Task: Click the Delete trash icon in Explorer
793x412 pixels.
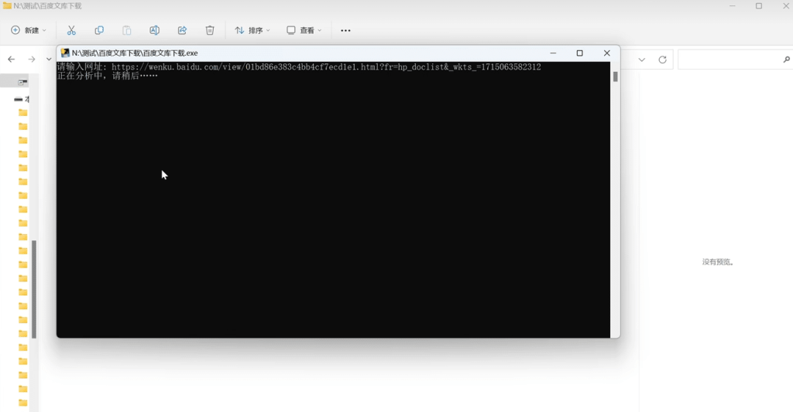Action: [210, 30]
